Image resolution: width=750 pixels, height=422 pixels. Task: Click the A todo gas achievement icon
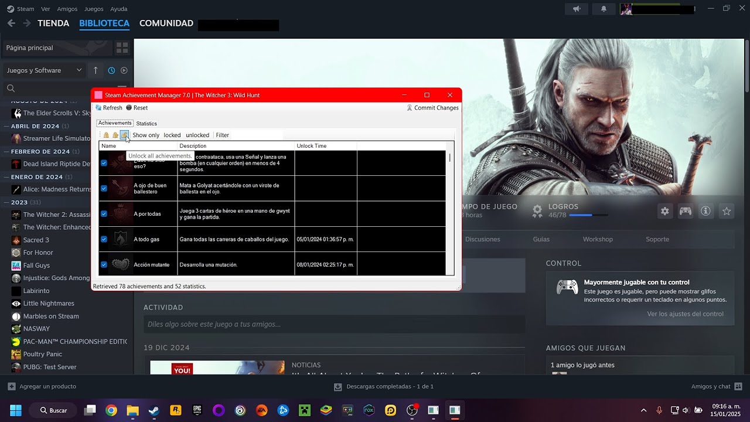121,239
